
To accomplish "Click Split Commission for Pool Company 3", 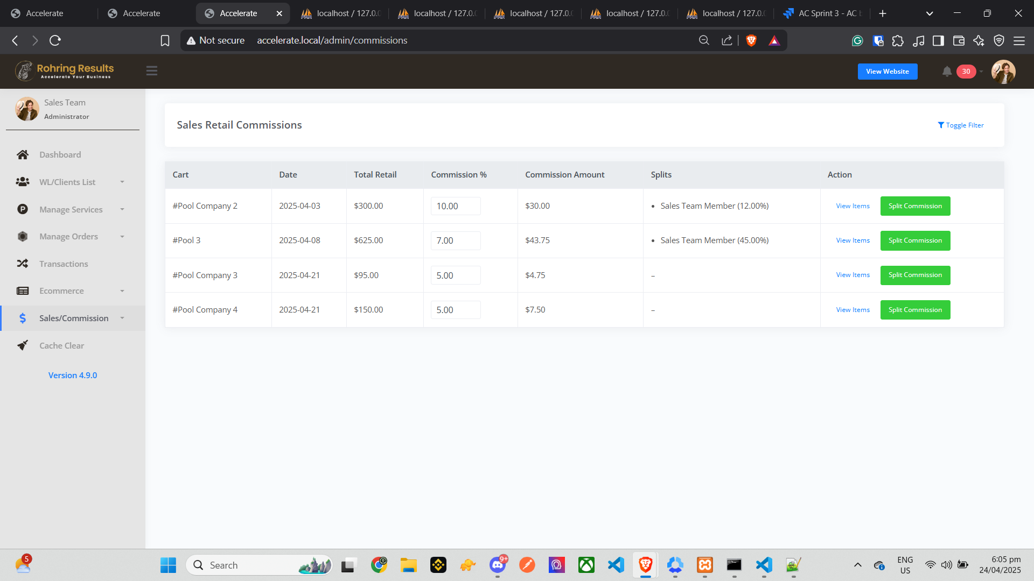I will (x=915, y=275).
